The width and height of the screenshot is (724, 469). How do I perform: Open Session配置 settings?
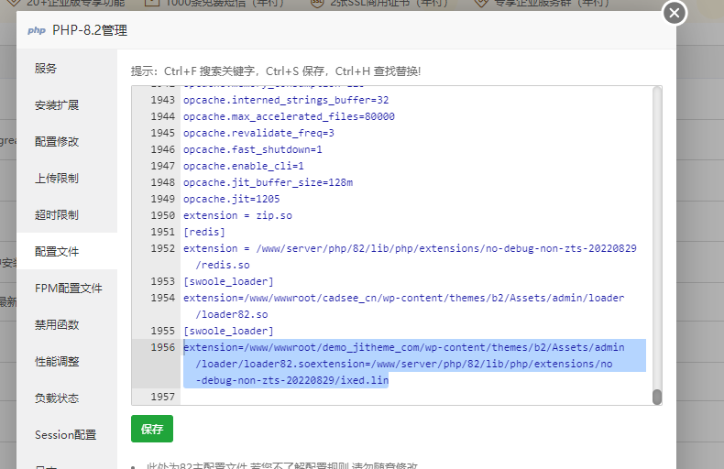(66, 435)
